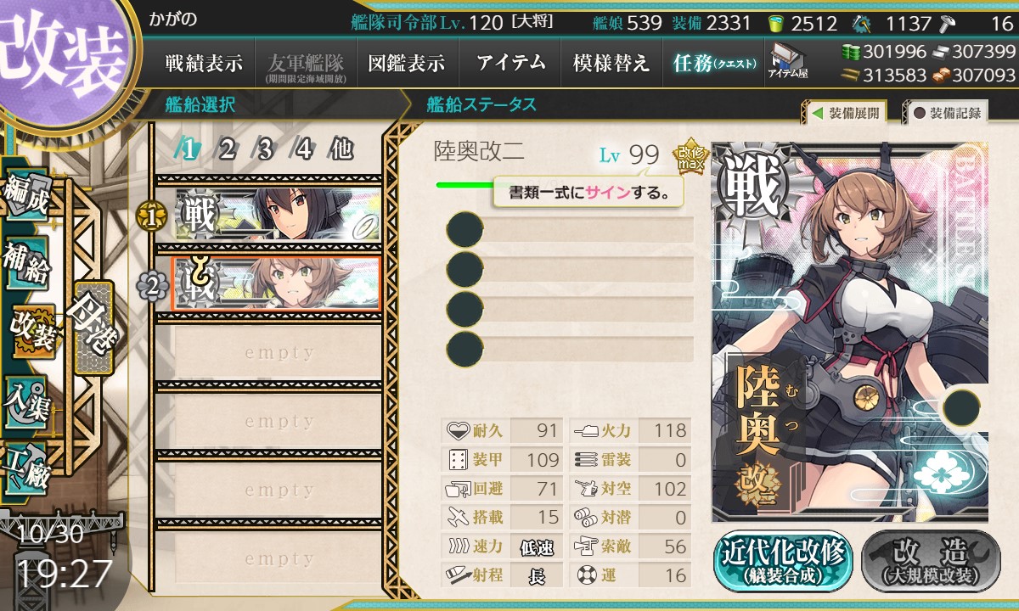Switch to fleet tab 3
The width and height of the screenshot is (1019, 611).
click(264, 150)
